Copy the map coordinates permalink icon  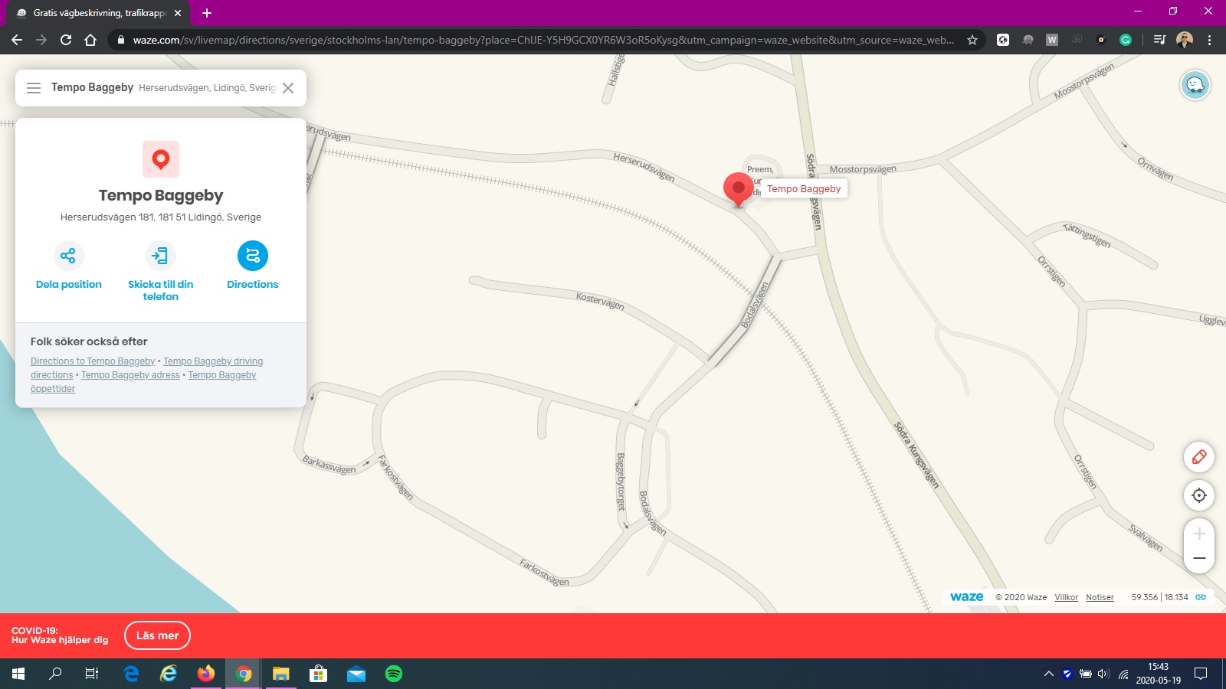[1201, 597]
